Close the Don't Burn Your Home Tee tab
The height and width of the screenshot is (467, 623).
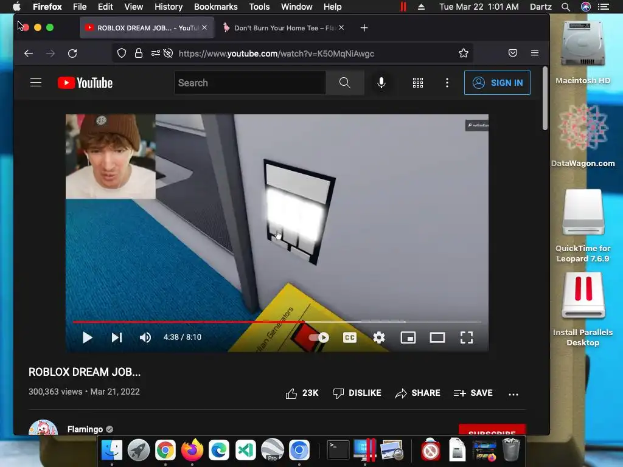tap(341, 27)
